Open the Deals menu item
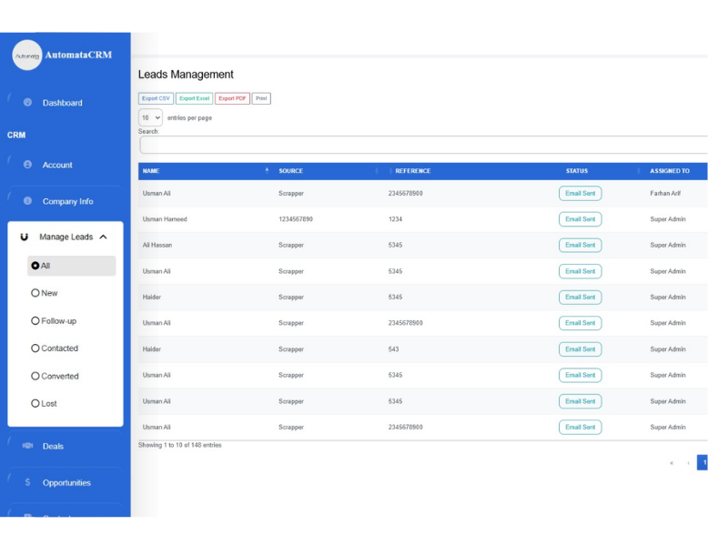This screenshot has height=535, width=708. click(x=53, y=446)
